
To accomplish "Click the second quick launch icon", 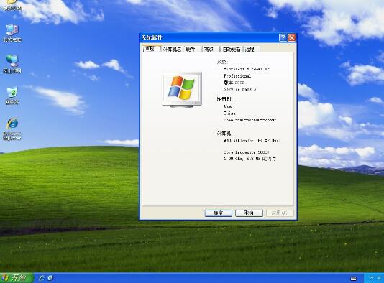I will point(50,278).
